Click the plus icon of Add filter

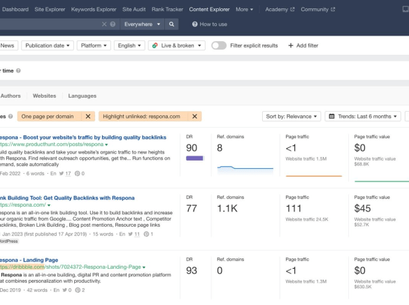tap(291, 45)
